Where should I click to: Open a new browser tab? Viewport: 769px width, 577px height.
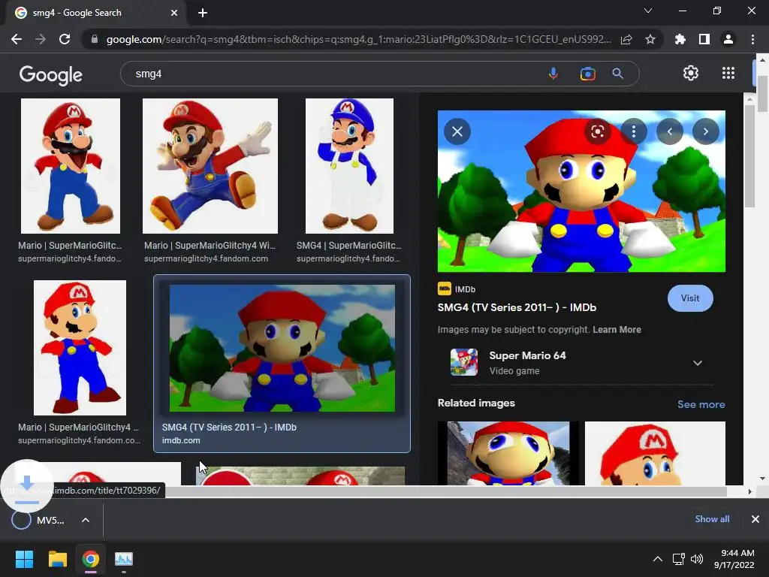pos(203,13)
